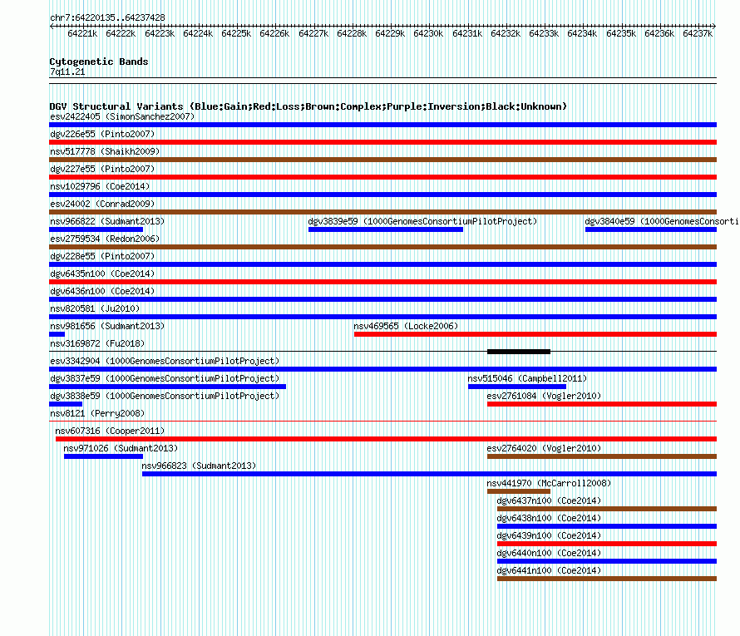Open esv24002 (Conrad2009) complex variant
The width and height of the screenshot is (740, 636).
click(382, 212)
